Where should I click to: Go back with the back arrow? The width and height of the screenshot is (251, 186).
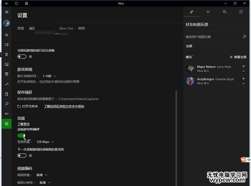tap(7, 4)
